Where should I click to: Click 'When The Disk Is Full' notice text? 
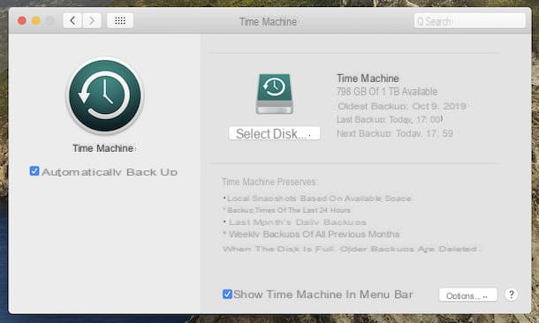(352, 249)
